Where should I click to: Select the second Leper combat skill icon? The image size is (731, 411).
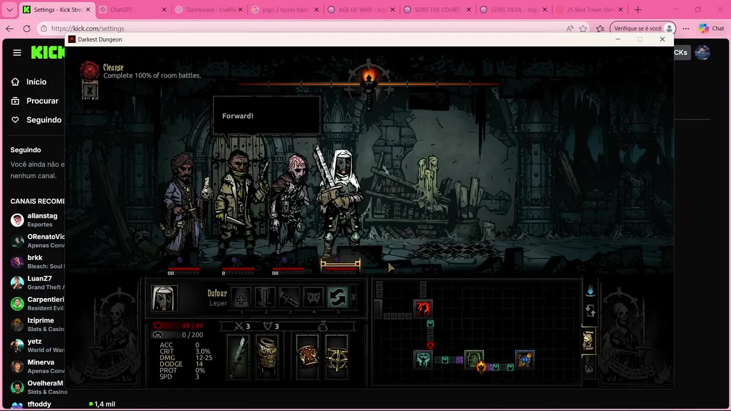point(266,298)
